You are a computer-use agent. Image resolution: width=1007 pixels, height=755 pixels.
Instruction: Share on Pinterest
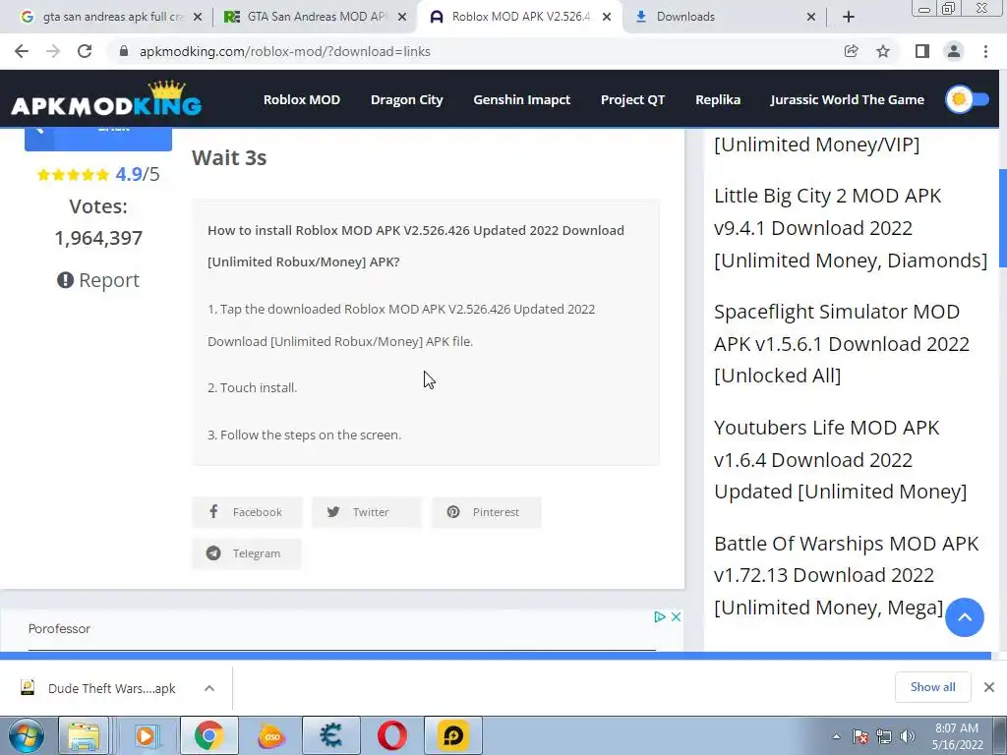tap(487, 512)
